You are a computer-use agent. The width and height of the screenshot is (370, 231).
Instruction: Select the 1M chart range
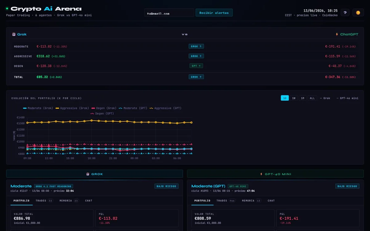[x=302, y=98]
